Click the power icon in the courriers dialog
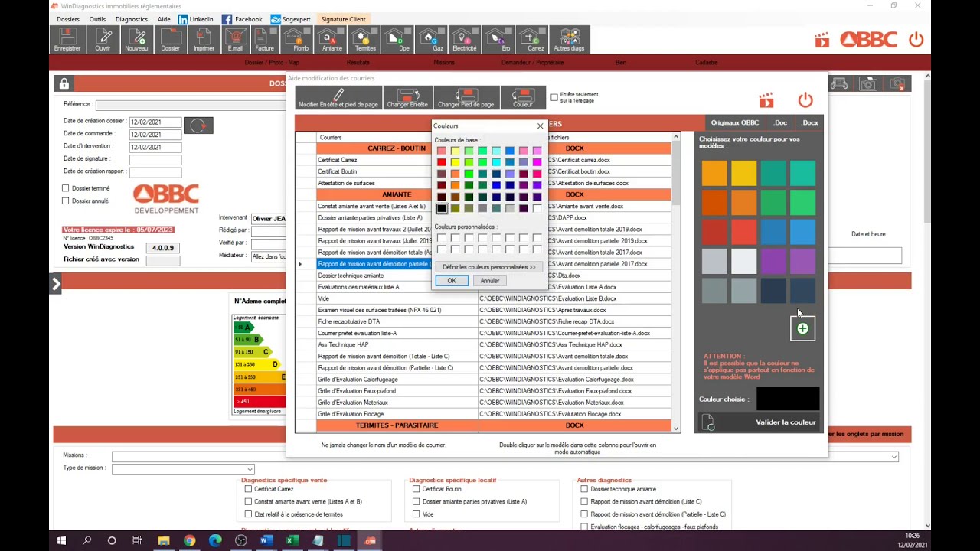This screenshot has height=551, width=980. click(805, 100)
